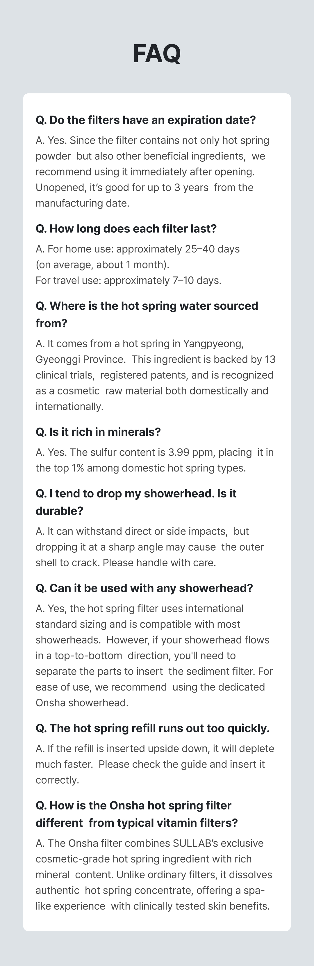The width and height of the screenshot is (314, 966).
Task: Click the home use 25–40 days line
Action: 138,249
